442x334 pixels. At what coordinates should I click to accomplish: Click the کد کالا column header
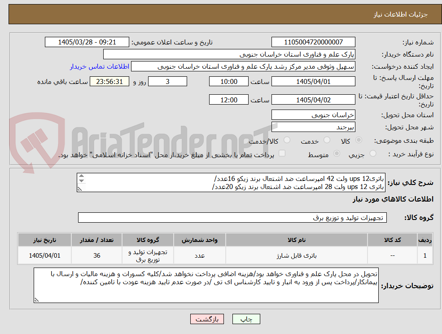[392, 240]
